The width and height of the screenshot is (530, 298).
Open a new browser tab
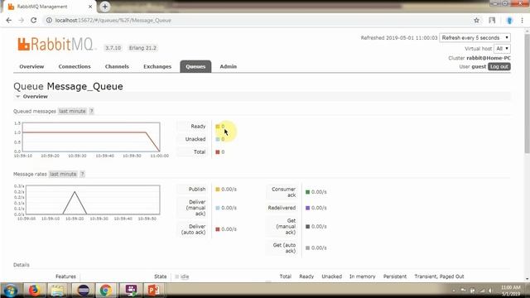(x=105, y=7)
